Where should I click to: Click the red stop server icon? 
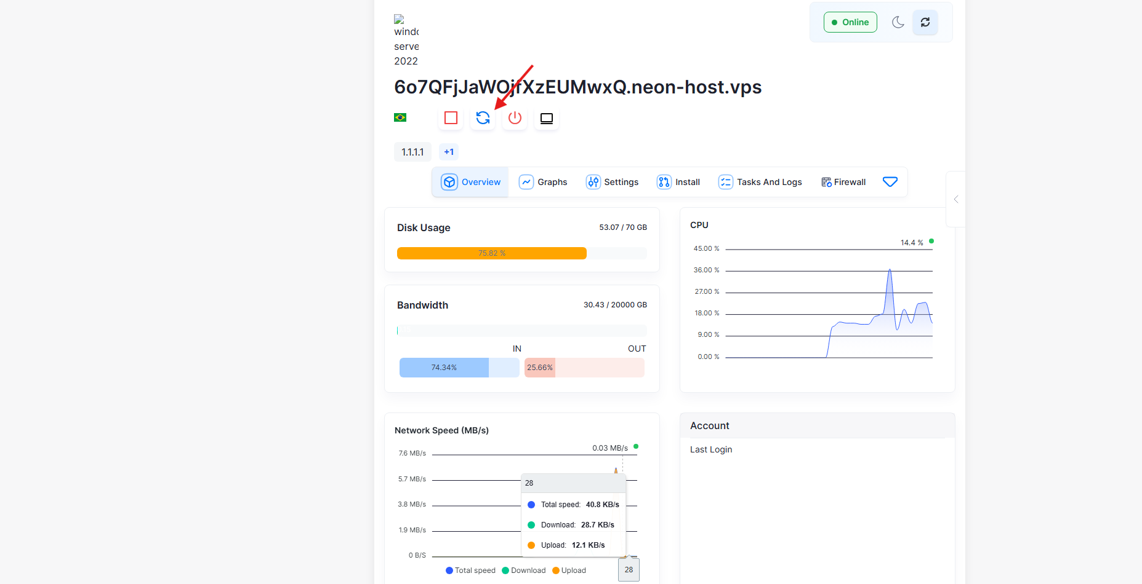pos(451,118)
